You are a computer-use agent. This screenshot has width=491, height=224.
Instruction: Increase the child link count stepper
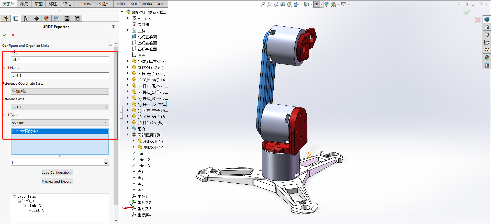(x=106, y=161)
